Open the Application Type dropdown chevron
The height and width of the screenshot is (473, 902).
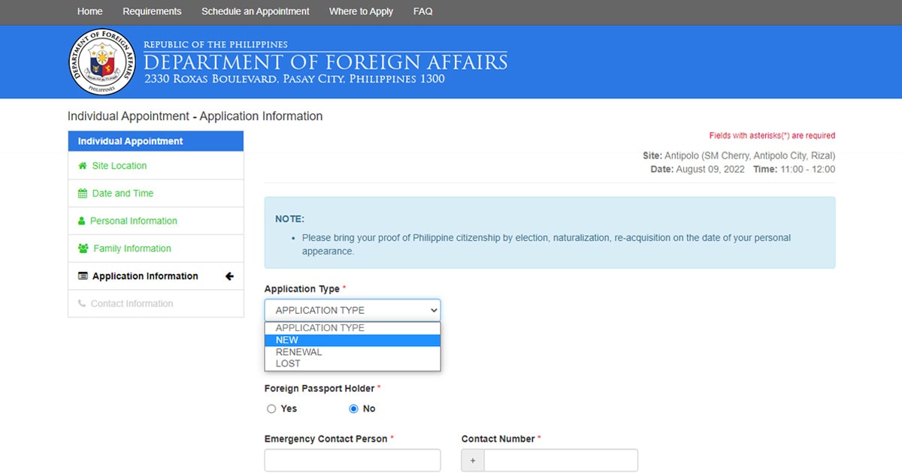[434, 309]
